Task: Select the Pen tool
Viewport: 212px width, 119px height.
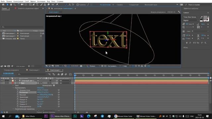Action: point(33,5)
